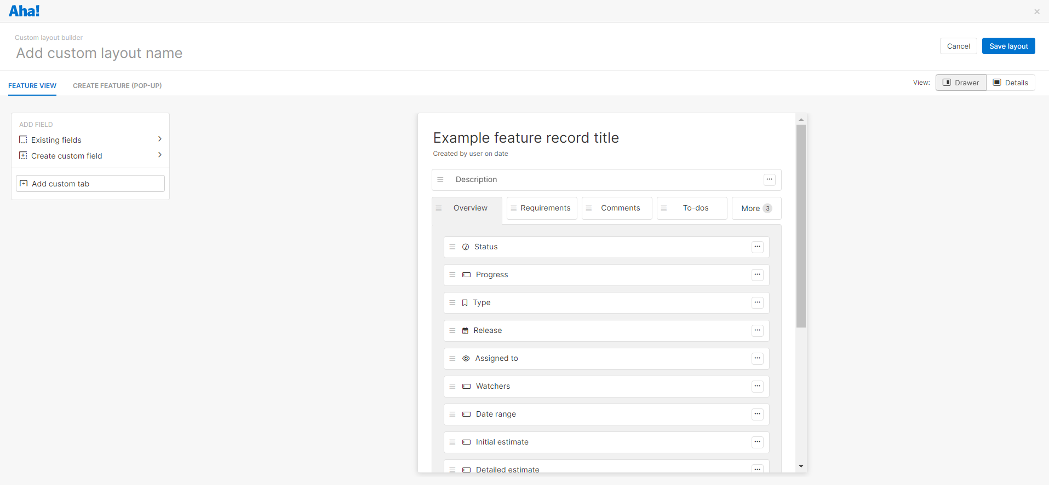1049x485 pixels.
Task: Click the Aha! logo
Action: tap(24, 11)
